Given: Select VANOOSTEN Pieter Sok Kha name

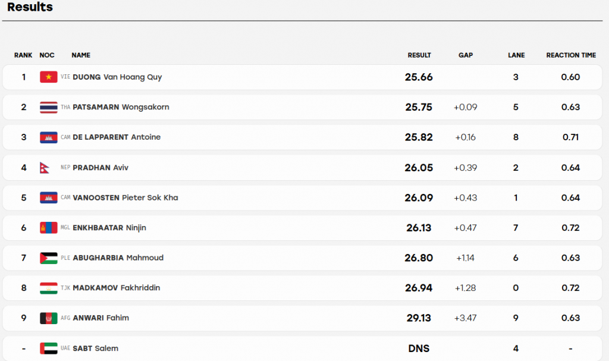Looking at the screenshot, I should point(125,197).
